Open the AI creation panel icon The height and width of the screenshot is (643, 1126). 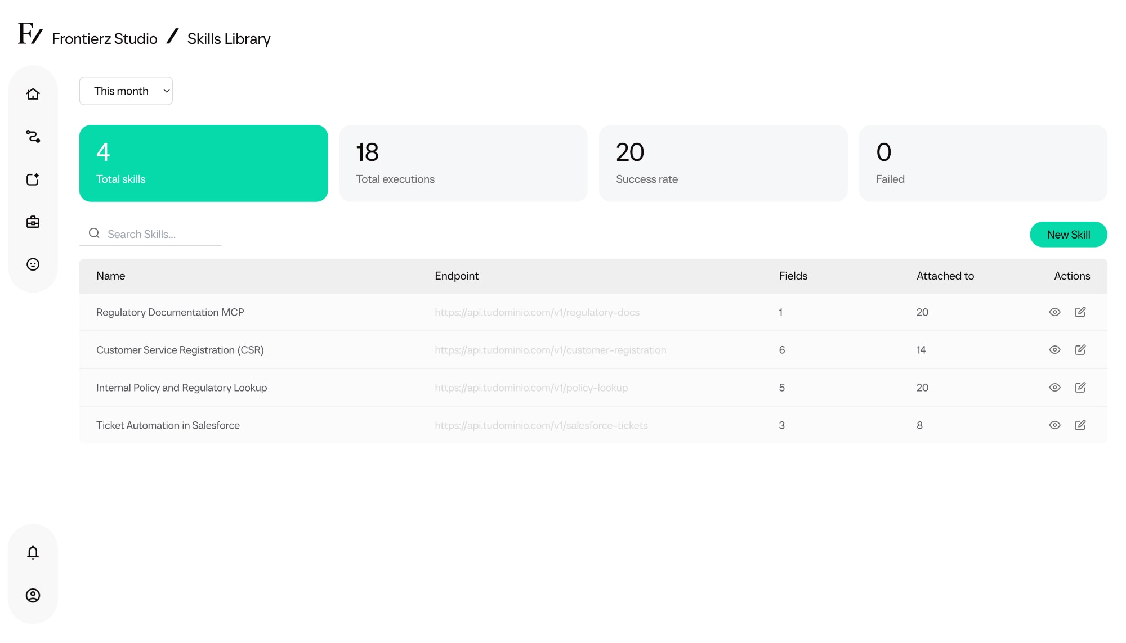pyautogui.click(x=33, y=179)
